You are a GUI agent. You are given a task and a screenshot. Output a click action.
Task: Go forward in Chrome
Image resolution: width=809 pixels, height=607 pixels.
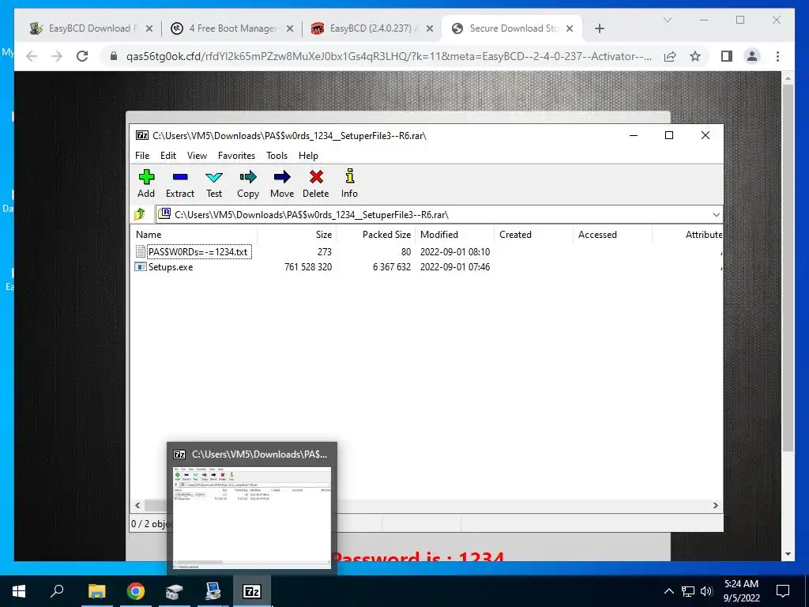point(57,56)
